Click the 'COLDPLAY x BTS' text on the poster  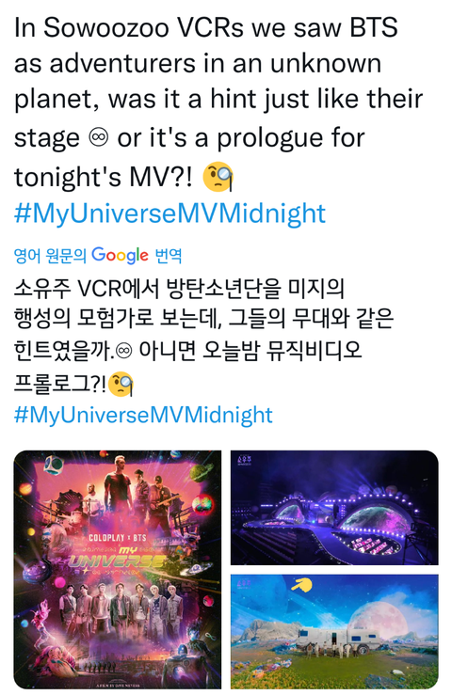pyautogui.click(x=117, y=538)
